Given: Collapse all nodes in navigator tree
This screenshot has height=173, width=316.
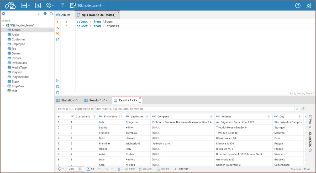Looking at the screenshot, I should [45, 14].
